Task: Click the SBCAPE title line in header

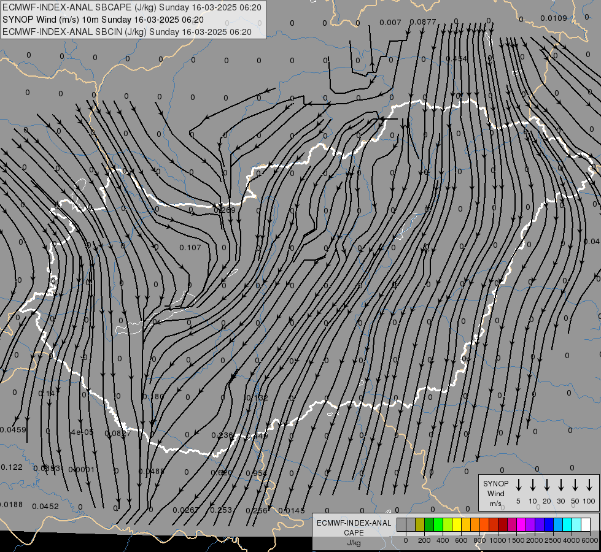Action: click(x=132, y=7)
